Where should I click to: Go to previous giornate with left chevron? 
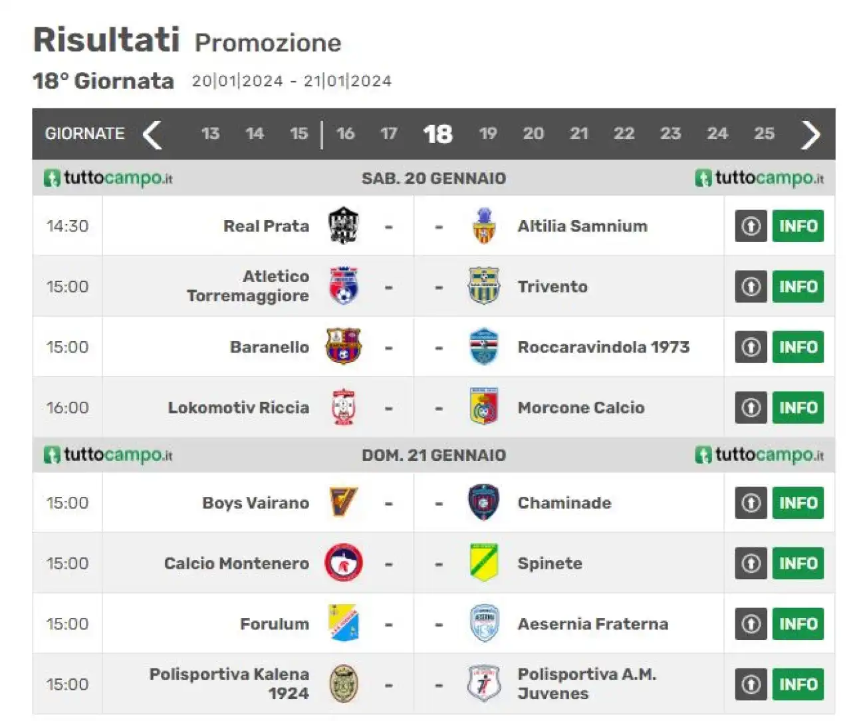click(152, 134)
